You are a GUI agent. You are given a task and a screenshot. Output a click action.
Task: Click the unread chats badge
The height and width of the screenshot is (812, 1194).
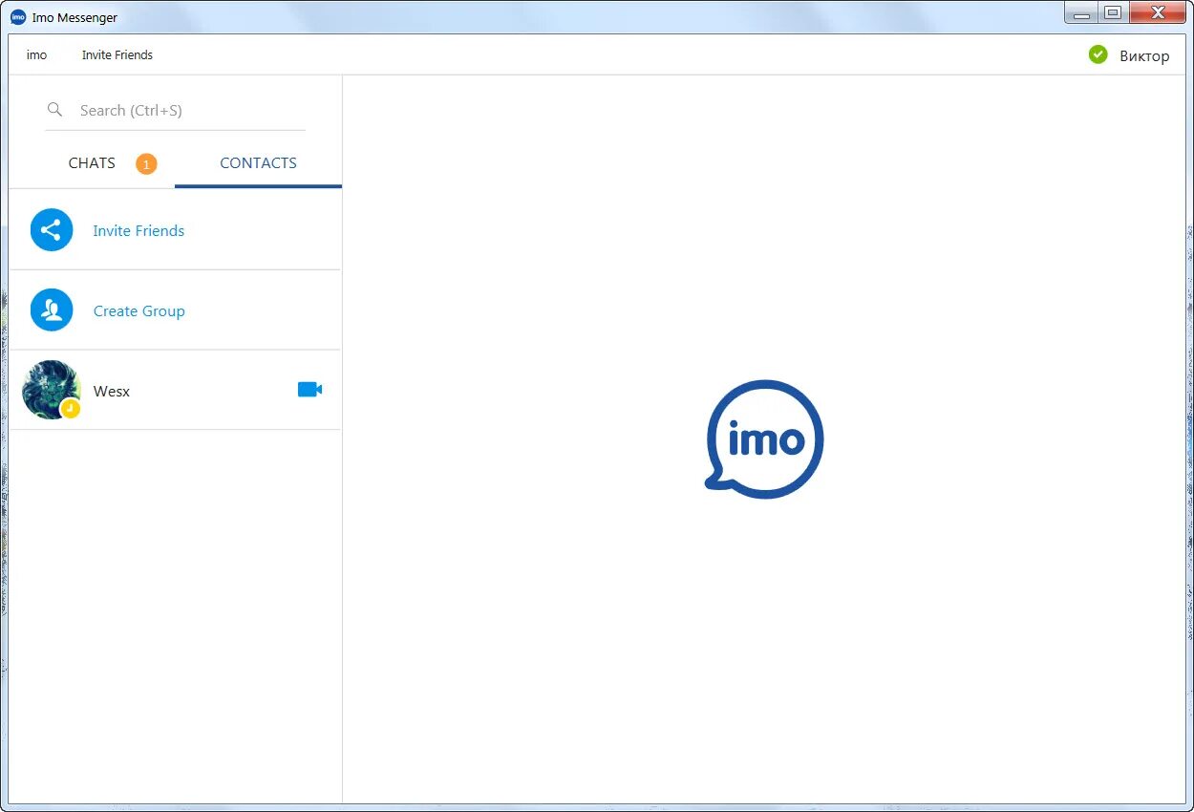(x=146, y=164)
